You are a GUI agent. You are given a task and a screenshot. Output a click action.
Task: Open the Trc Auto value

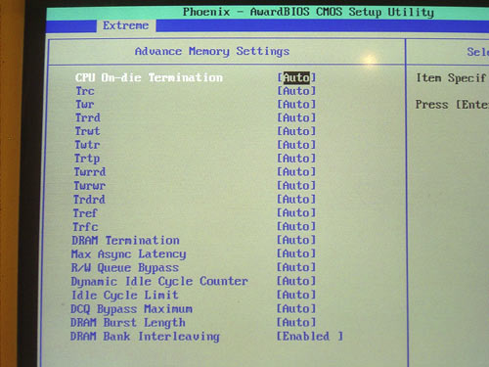[296, 91]
